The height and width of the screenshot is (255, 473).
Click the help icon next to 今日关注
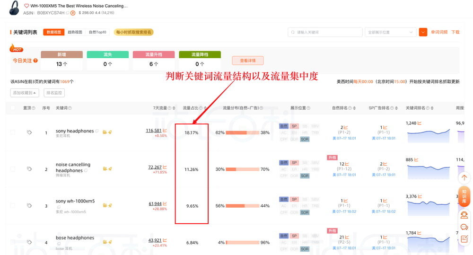[x=35, y=61]
